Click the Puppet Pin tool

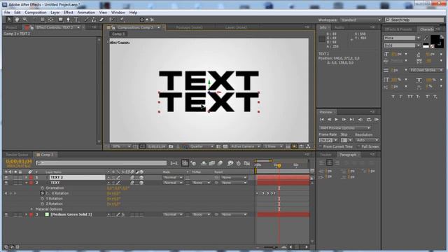pyautogui.click(x=122, y=20)
